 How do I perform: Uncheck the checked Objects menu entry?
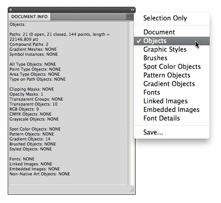tap(172, 41)
